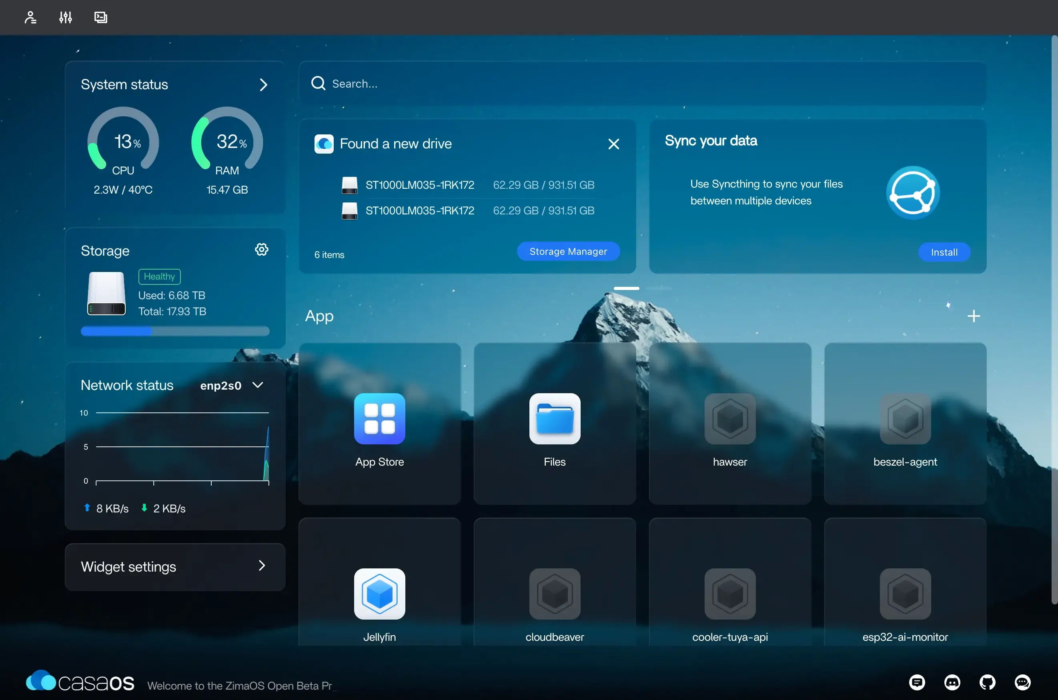Click 'Used: 6.68 TB' storage text
Image resolution: width=1058 pixels, height=700 pixels.
point(172,296)
